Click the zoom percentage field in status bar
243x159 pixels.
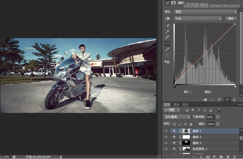pyautogui.click(x=4, y=157)
